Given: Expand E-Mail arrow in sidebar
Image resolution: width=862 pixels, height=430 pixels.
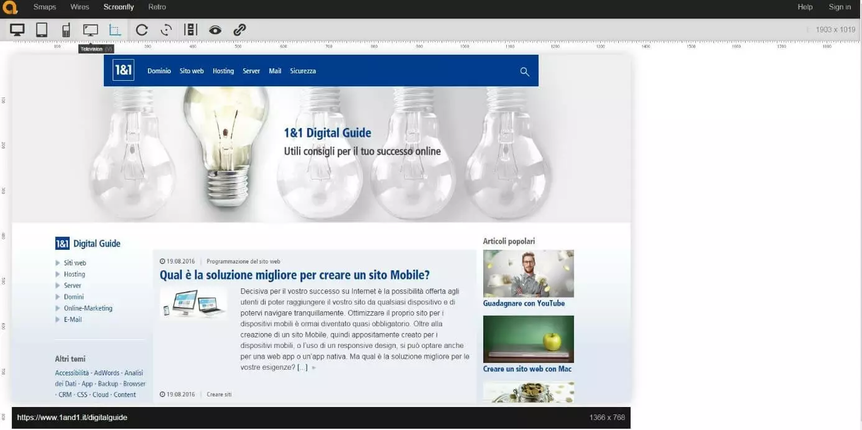Looking at the screenshot, I should click(x=58, y=319).
